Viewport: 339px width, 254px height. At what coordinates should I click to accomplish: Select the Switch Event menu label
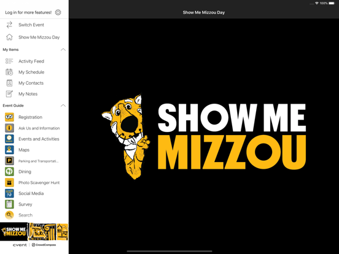click(31, 25)
